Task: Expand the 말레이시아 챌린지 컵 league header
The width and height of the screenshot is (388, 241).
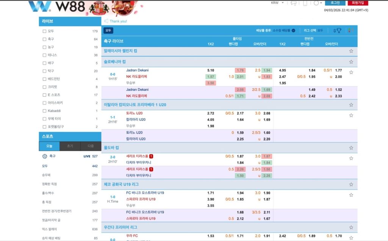Action: [229, 51]
